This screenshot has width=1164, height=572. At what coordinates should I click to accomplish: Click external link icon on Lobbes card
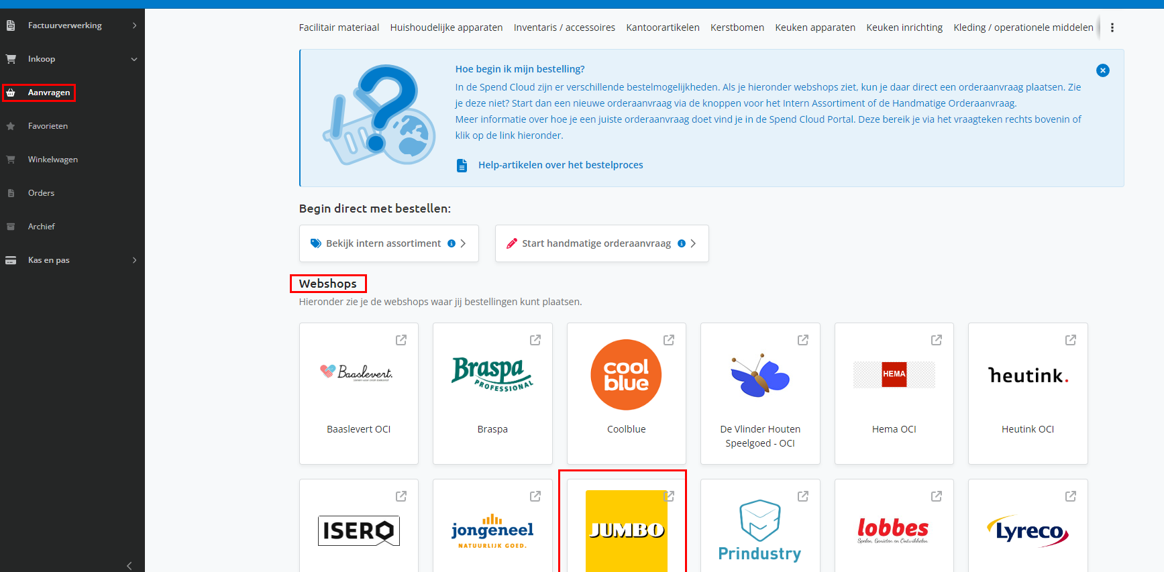[x=937, y=496]
